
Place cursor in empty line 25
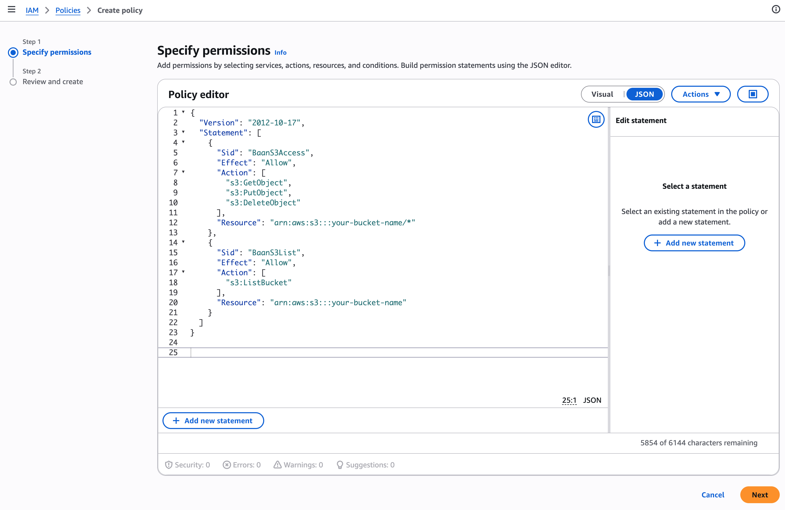coord(399,352)
